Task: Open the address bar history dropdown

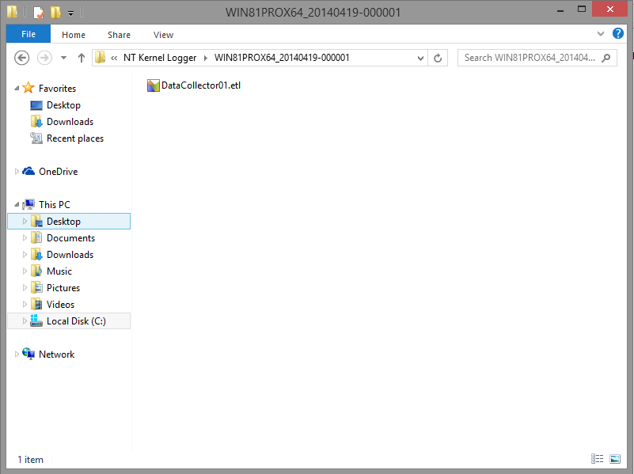Action: coord(420,59)
